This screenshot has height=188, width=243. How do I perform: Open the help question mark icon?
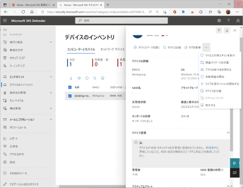pyautogui.click(x=228, y=21)
